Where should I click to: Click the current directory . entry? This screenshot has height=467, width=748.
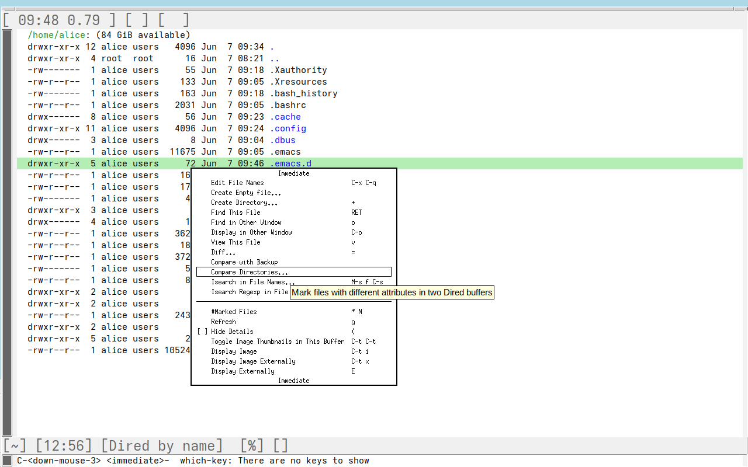272,47
